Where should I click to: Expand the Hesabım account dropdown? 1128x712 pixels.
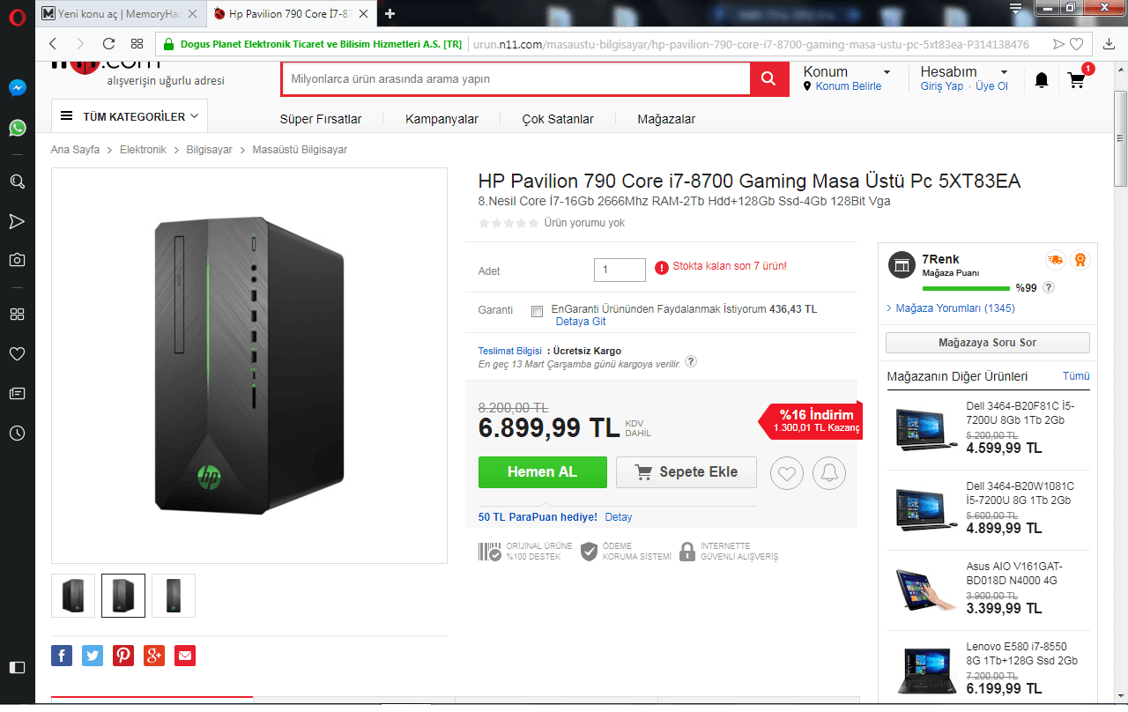point(1004,72)
